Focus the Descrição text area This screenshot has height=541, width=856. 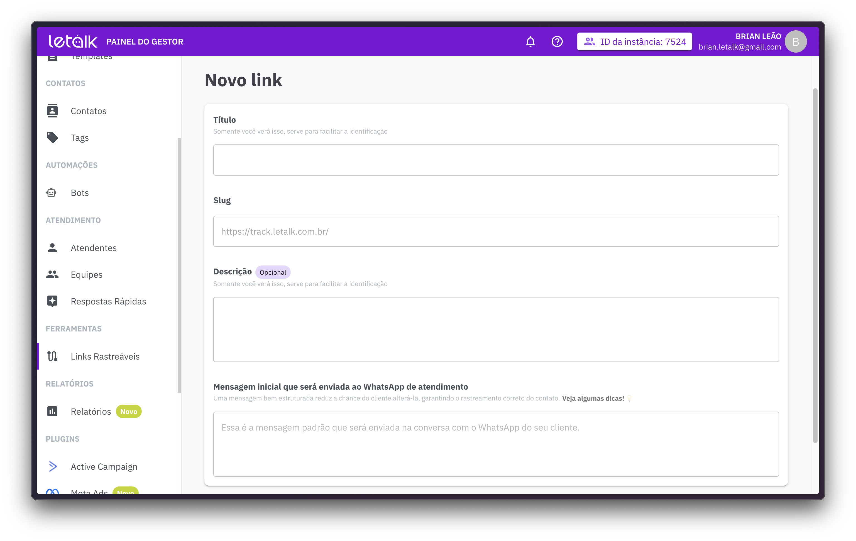[496, 329]
